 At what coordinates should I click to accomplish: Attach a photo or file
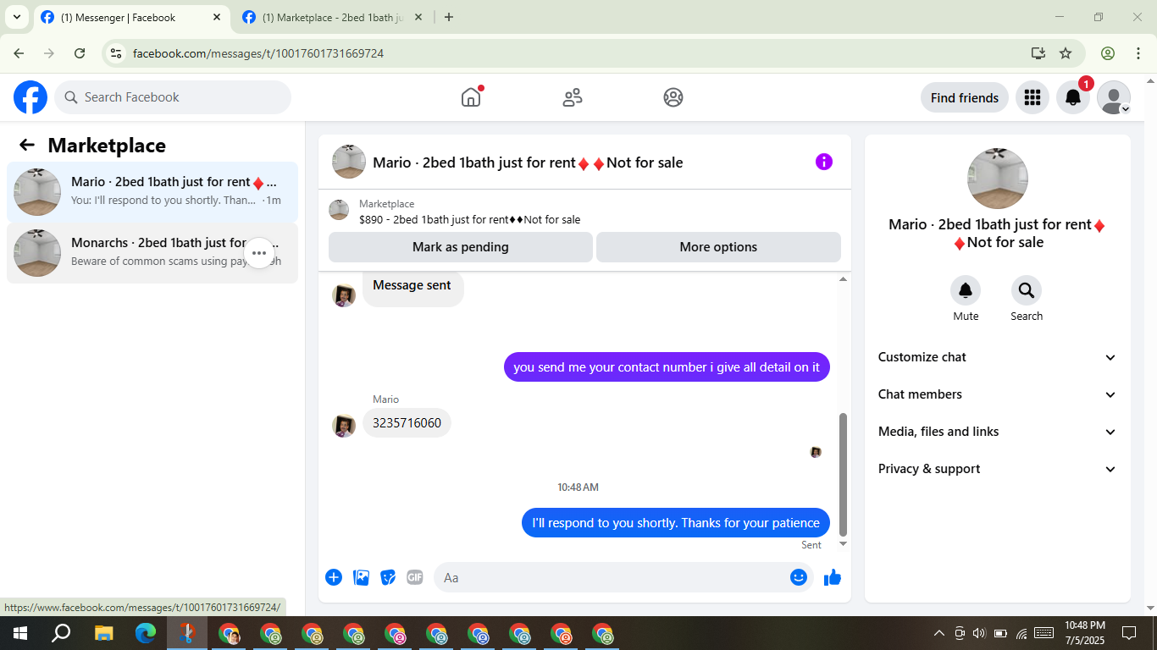coord(361,577)
